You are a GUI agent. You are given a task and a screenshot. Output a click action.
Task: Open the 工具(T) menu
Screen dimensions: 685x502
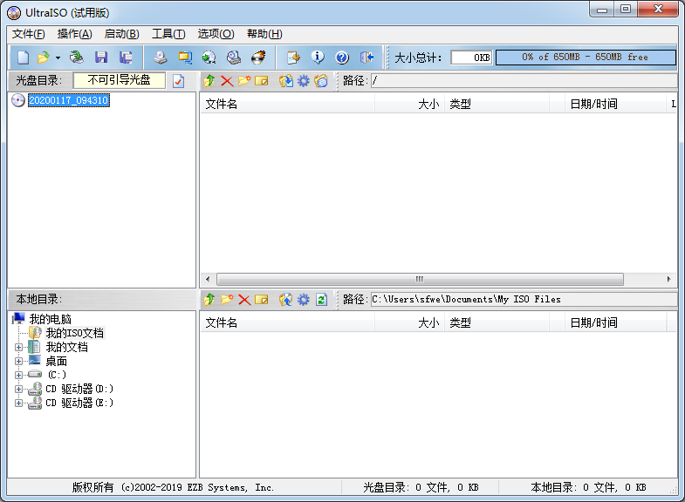[x=168, y=34]
